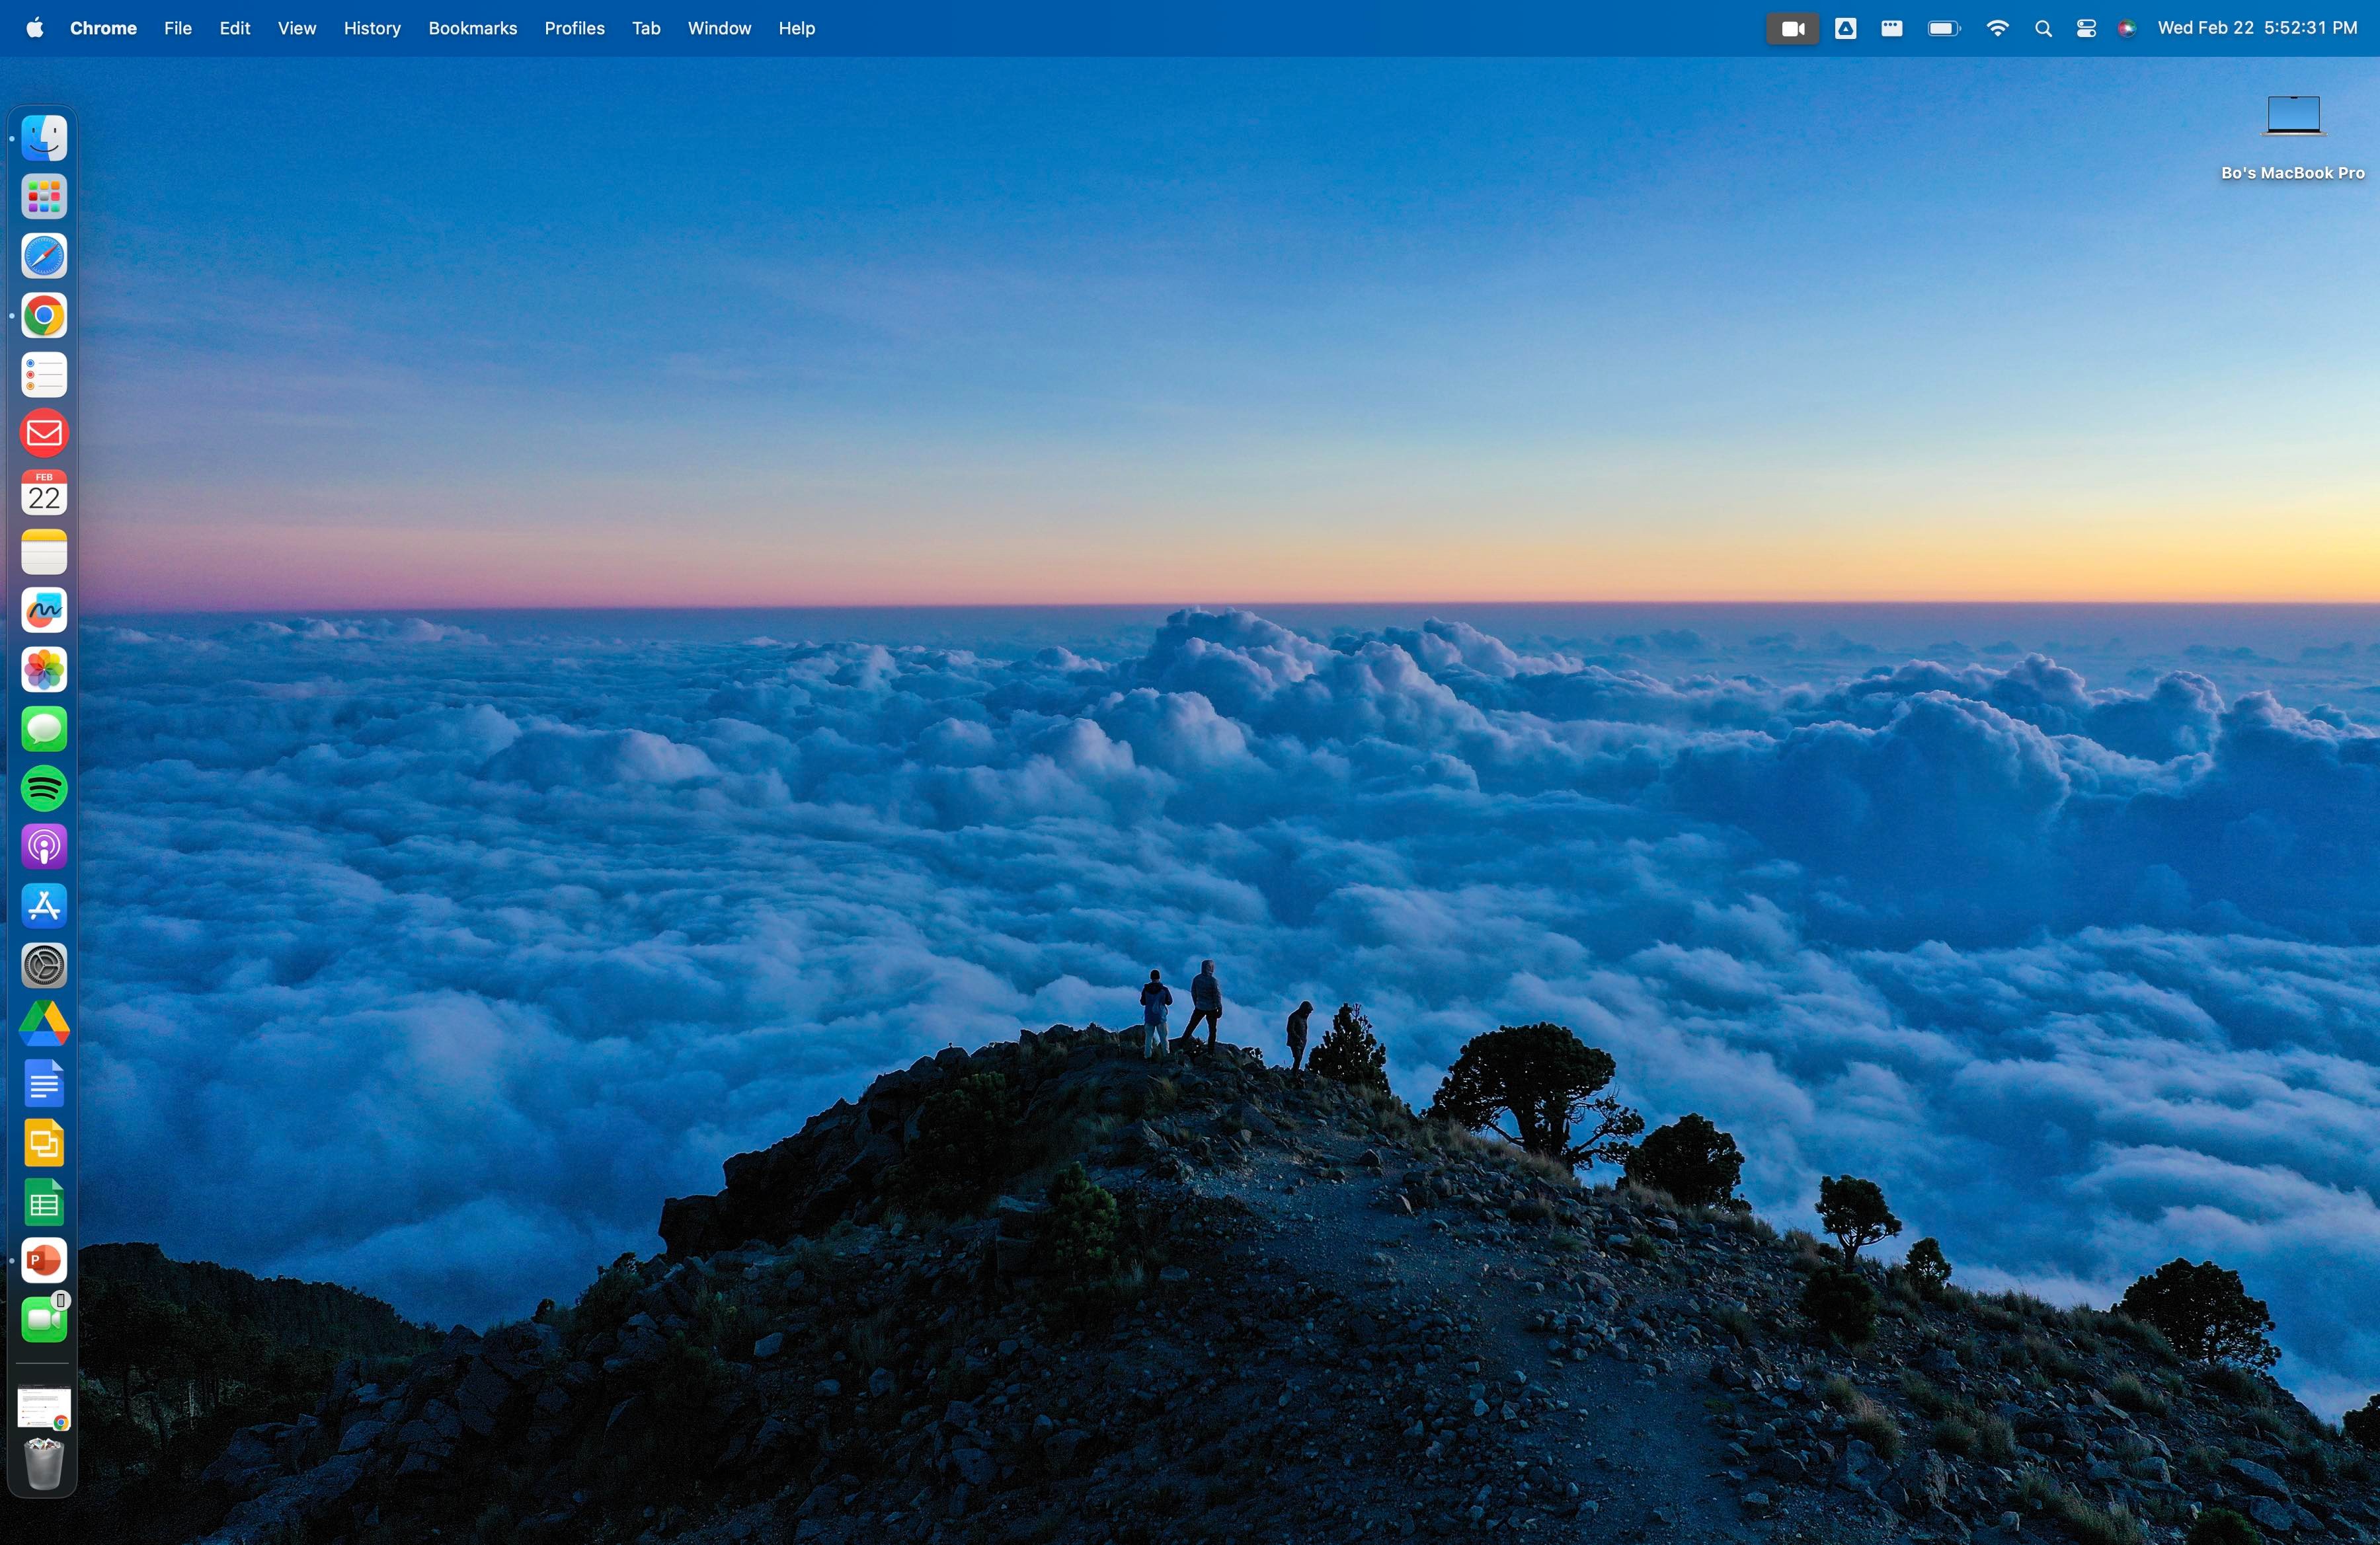Image resolution: width=2380 pixels, height=1545 pixels.
Task: Open Spotify in the dock
Action: (44, 788)
